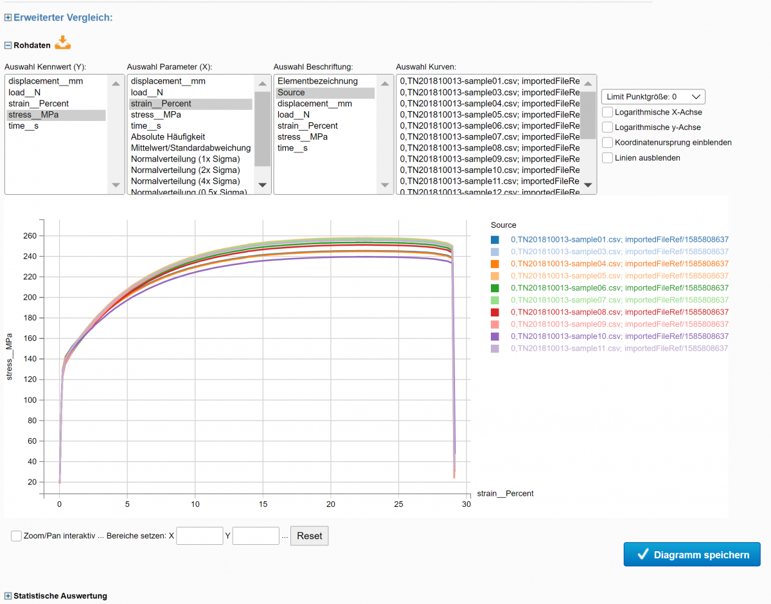Image resolution: width=771 pixels, height=604 pixels.
Task: Enable Logarithmische y-Achse checkbox
Action: [608, 127]
